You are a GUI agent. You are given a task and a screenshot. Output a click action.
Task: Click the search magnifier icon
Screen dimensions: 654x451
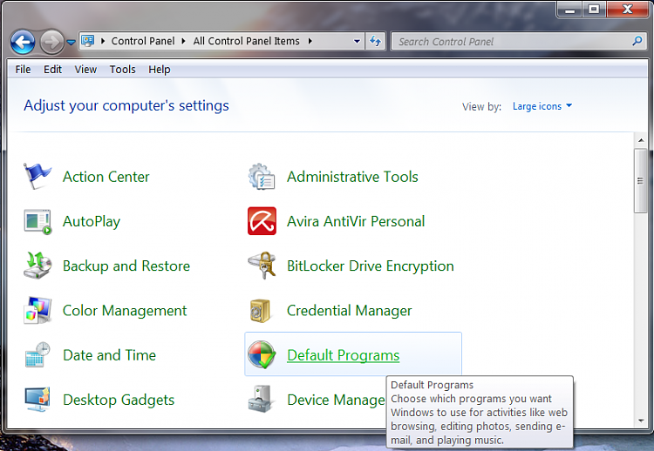637,41
